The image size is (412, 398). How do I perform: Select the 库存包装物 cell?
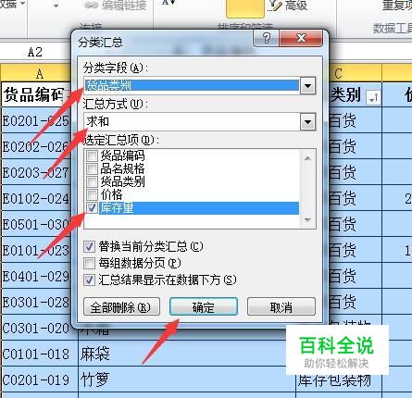point(339,380)
